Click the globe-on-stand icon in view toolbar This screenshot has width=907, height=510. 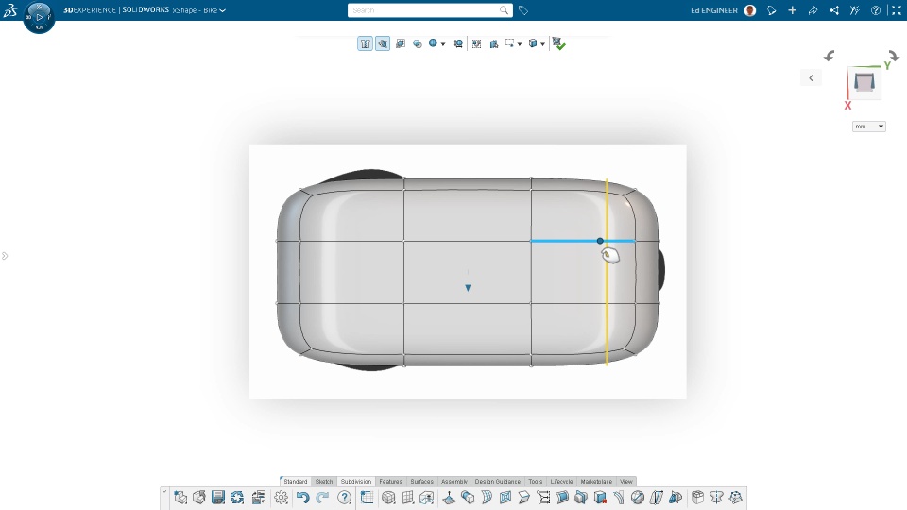click(x=458, y=44)
